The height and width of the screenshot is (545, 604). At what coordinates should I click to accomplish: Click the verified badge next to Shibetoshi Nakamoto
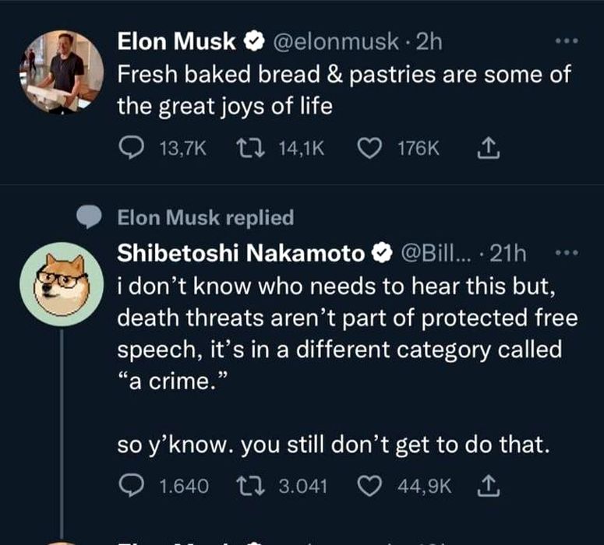click(x=381, y=253)
